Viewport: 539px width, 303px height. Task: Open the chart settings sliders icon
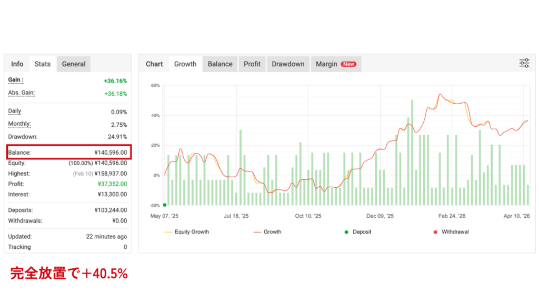[524, 64]
